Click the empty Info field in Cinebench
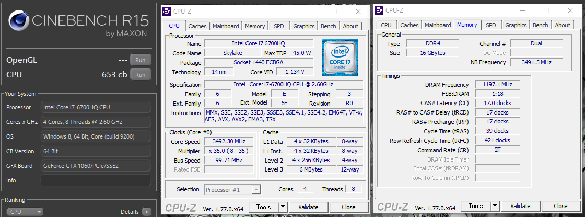This screenshot has width=585, height=217. [x=96, y=180]
